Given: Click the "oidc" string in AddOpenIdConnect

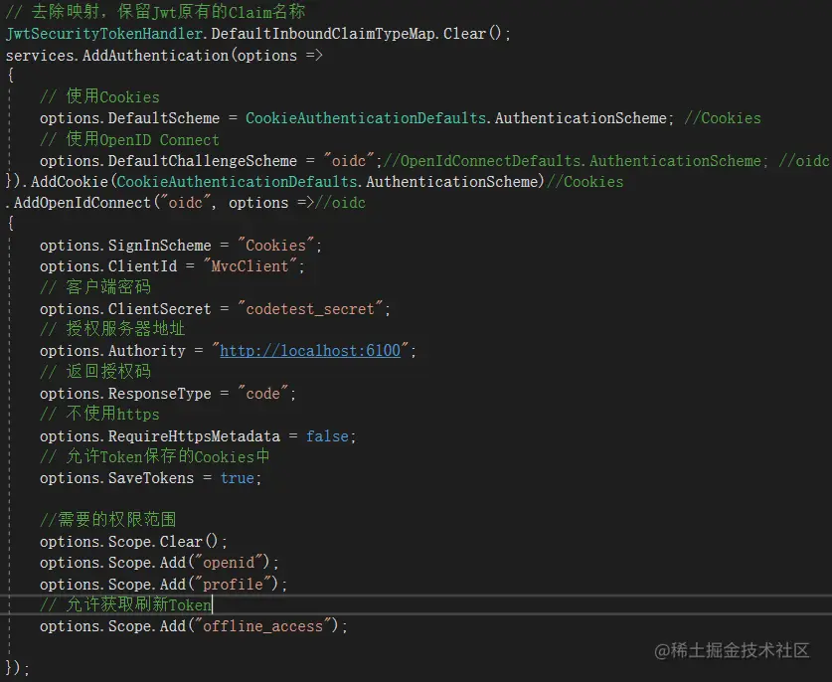Looking at the screenshot, I should tap(185, 203).
